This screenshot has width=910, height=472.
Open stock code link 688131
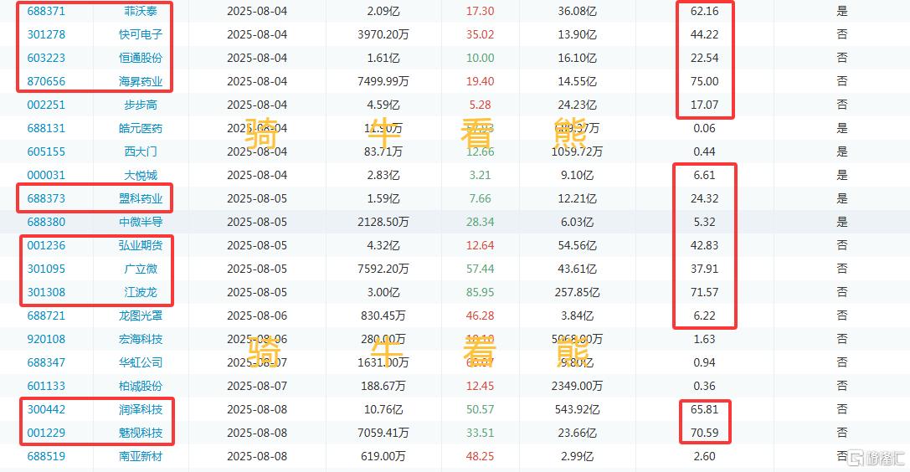click(46, 128)
